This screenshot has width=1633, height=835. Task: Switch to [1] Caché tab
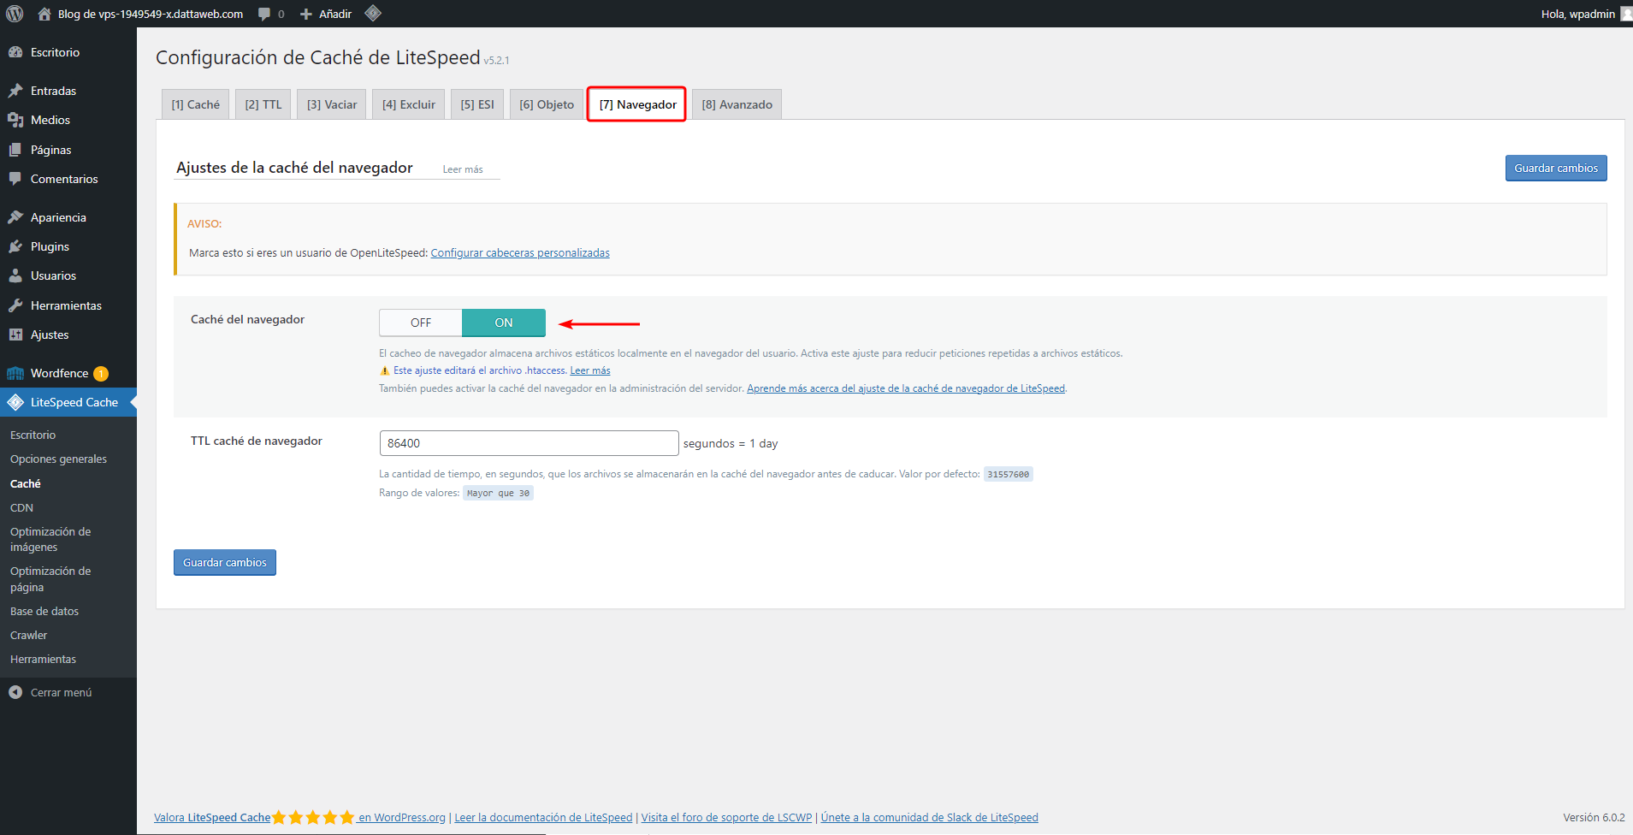pyautogui.click(x=195, y=104)
